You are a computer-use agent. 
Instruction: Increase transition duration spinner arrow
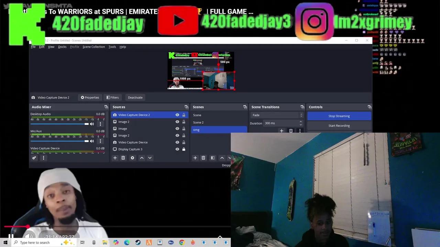click(x=301, y=122)
